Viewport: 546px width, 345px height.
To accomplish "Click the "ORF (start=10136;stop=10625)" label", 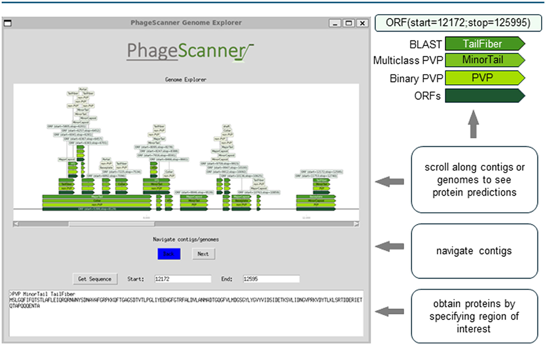I will click(241, 176).
